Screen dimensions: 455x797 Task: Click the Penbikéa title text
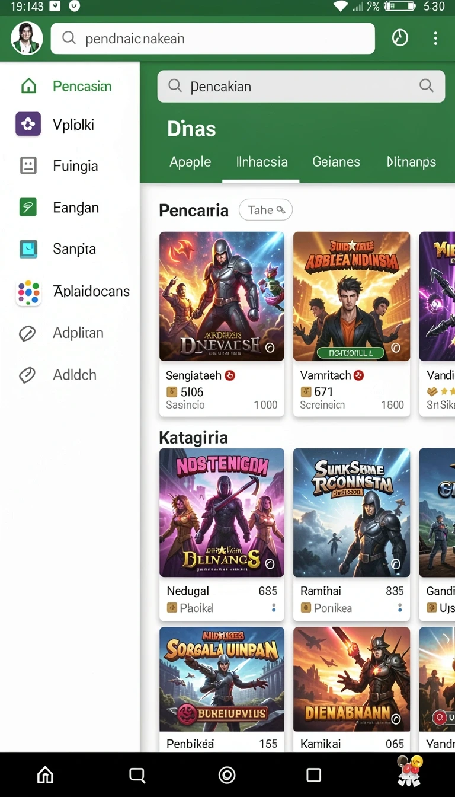pyautogui.click(x=190, y=744)
